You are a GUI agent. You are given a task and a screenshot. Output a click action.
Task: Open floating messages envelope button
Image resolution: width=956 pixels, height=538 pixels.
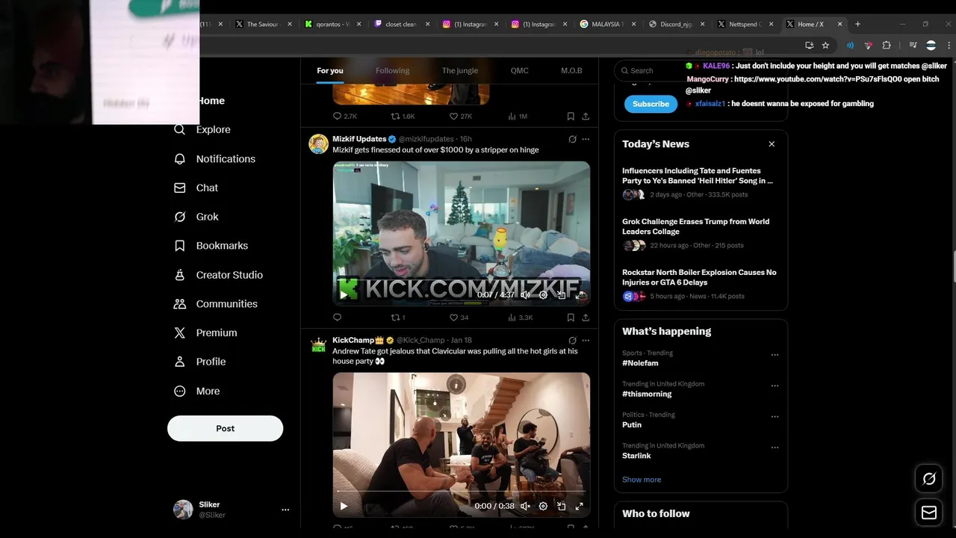point(929,513)
